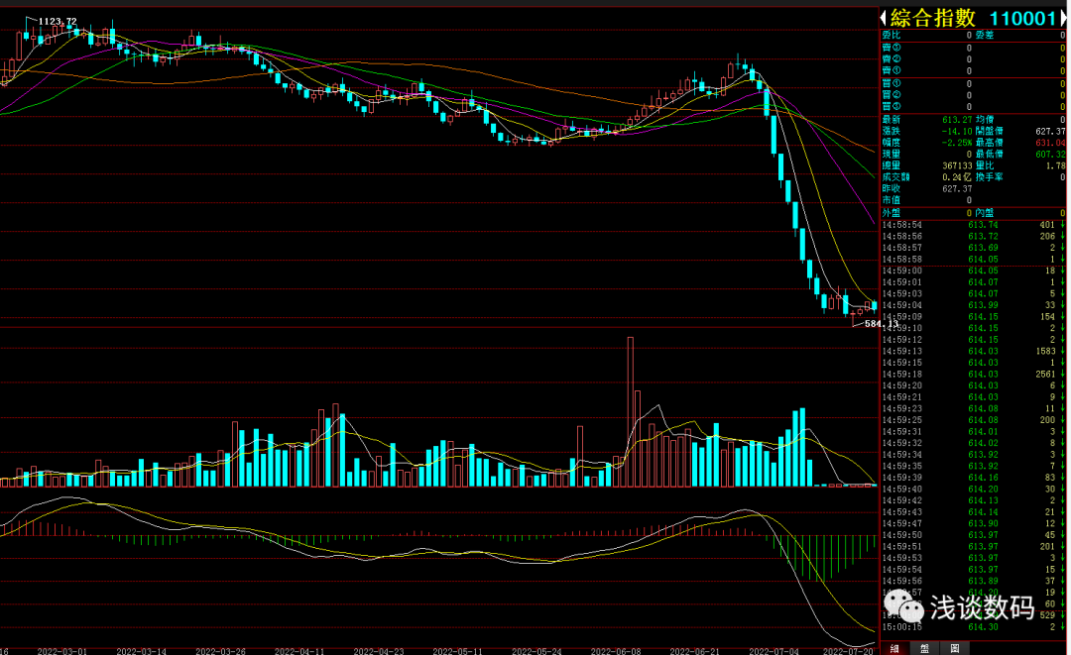Viewport: 1071px width, 655px height.
Task: Select the 市值 label
Action: point(891,200)
